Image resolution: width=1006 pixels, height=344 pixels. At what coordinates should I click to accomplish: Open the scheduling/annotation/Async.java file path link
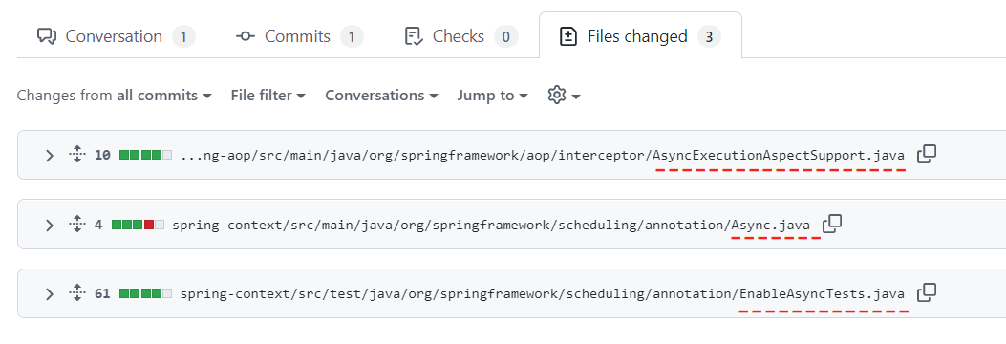point(491,225)
